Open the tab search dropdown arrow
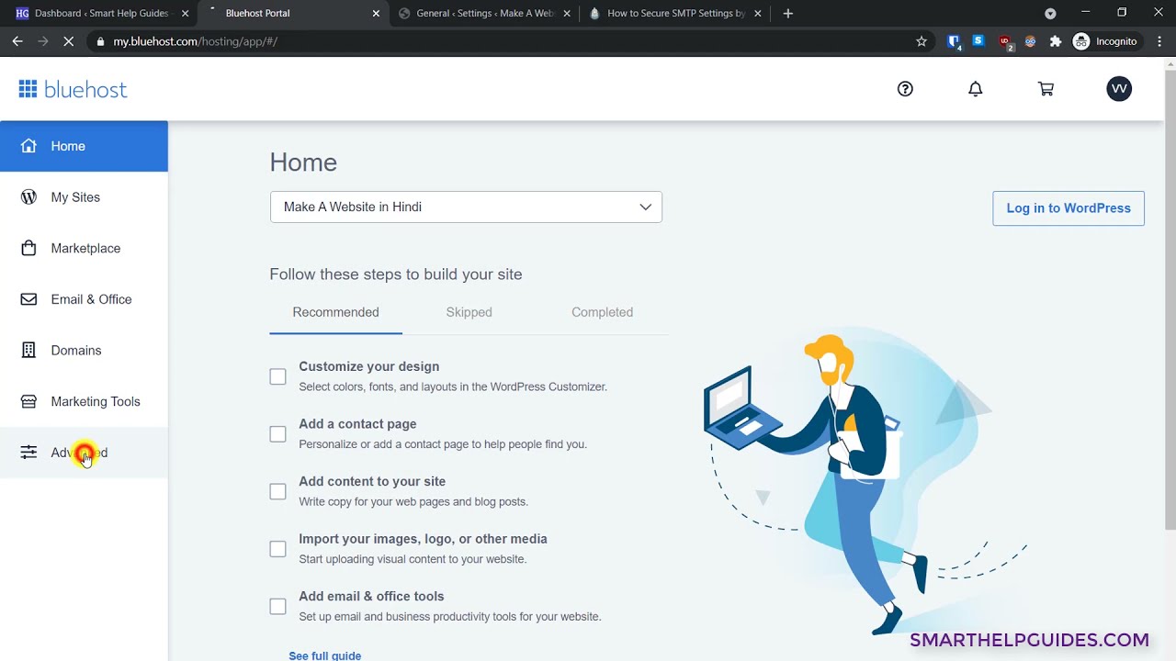1176x661 pixels. 1050,14
